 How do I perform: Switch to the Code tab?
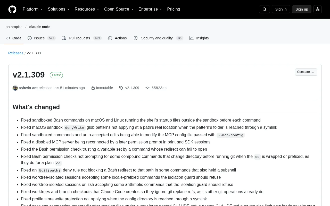pos(14,38)
